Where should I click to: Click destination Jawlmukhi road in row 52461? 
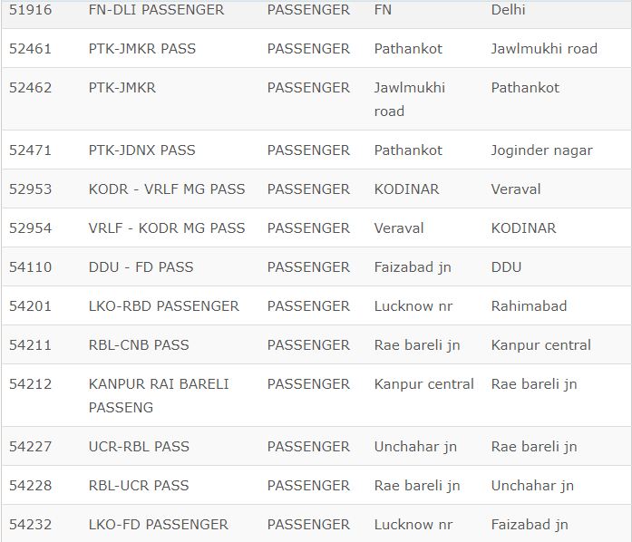click(544, 49)
